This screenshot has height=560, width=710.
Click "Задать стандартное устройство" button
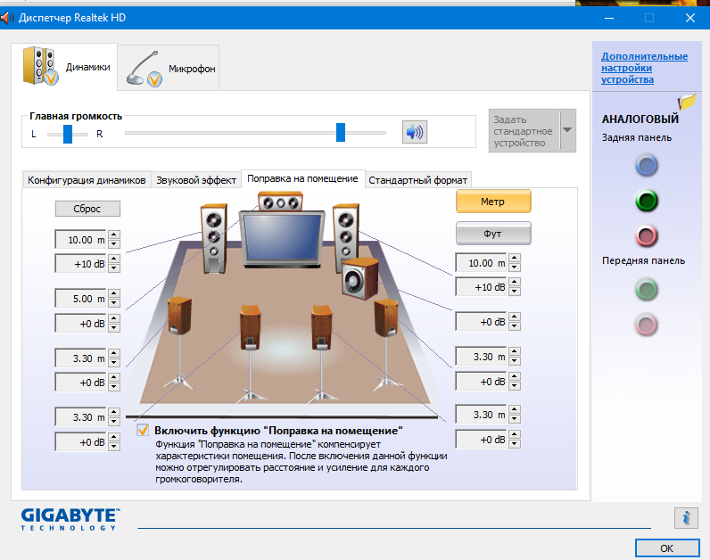[x=524, y=131]
